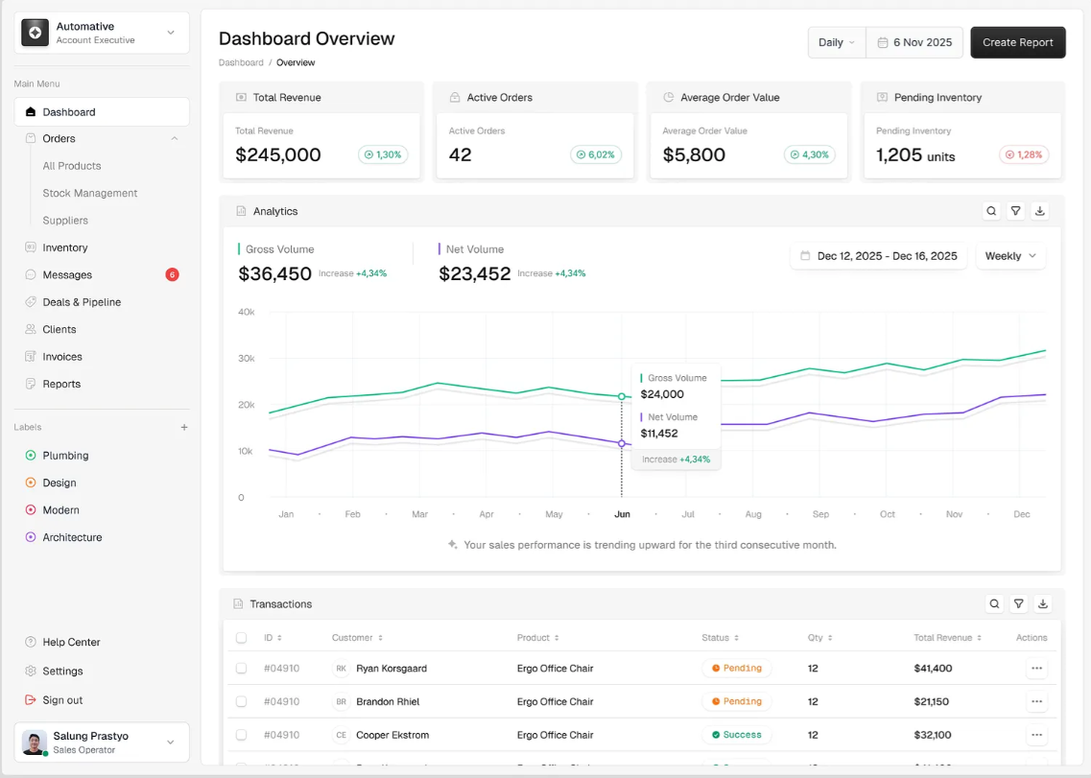Open All Products under Orders
This screenshot has width=1091, height=778.
(72, 166)
